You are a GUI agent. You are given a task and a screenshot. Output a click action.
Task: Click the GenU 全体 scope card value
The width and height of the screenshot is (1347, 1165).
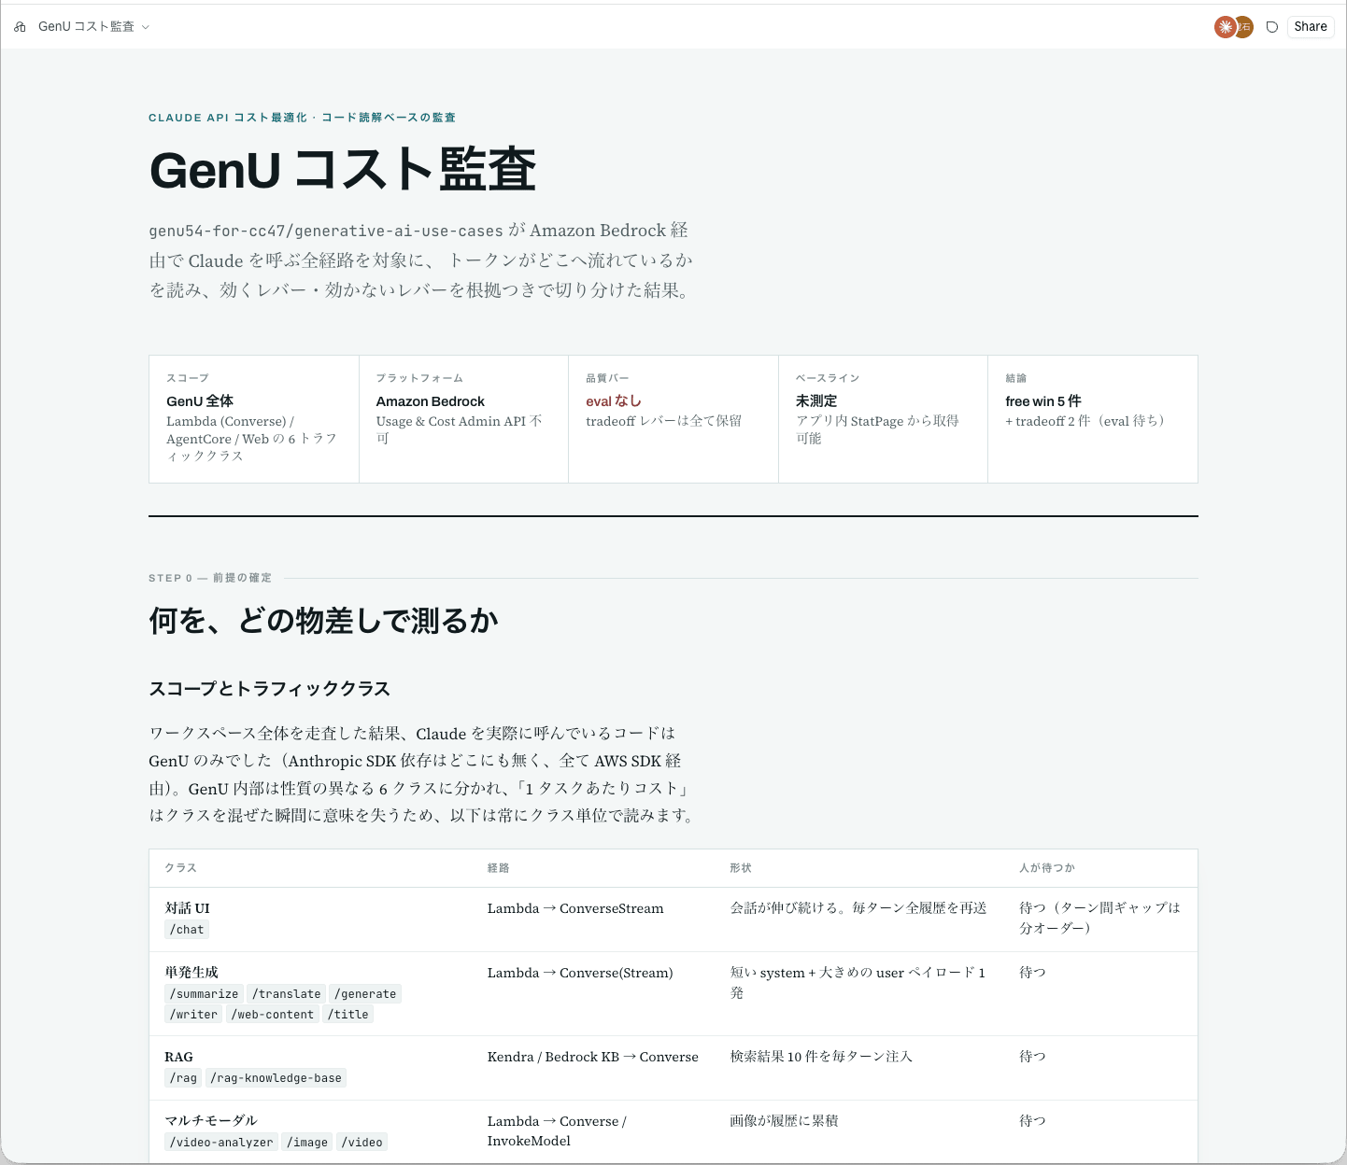pyautogui.click(x=200, y=401)
